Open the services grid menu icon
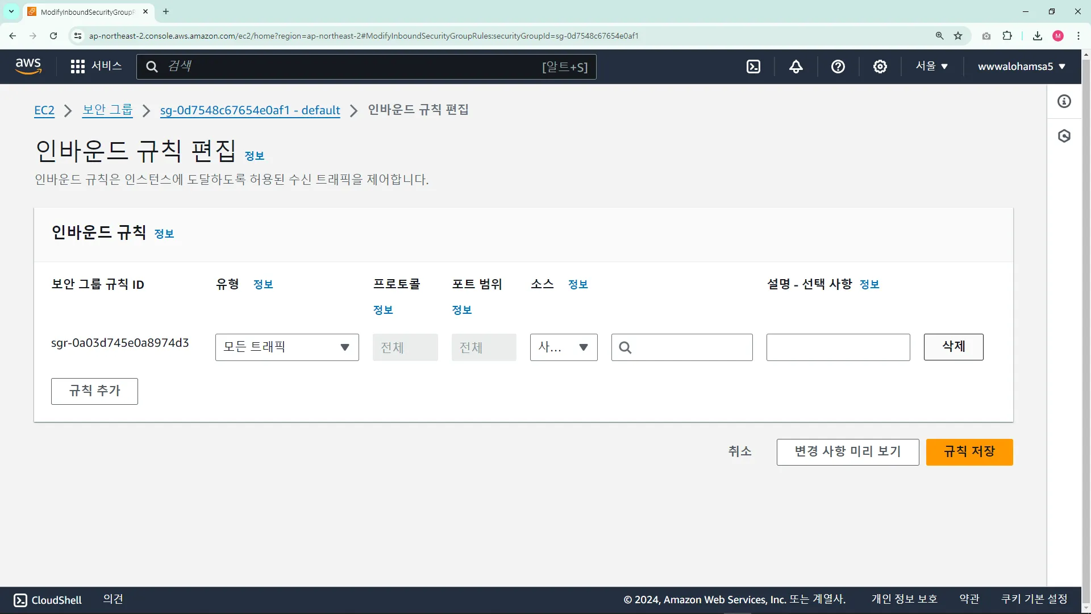 (x=78, y=67)
